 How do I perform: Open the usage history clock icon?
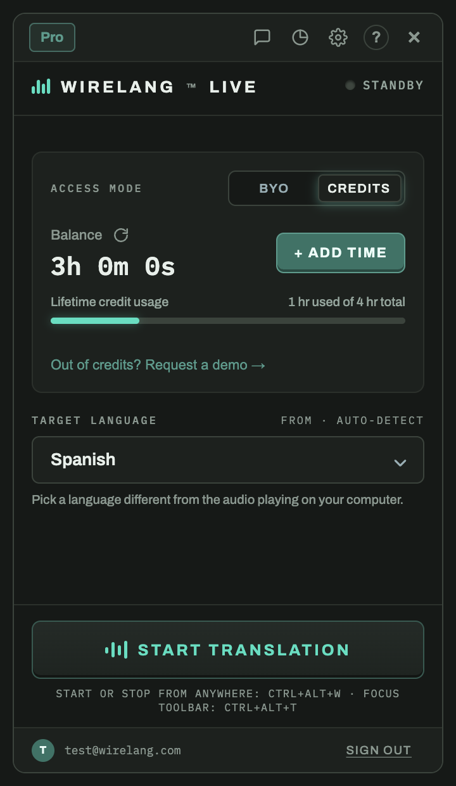click(300, 37)
